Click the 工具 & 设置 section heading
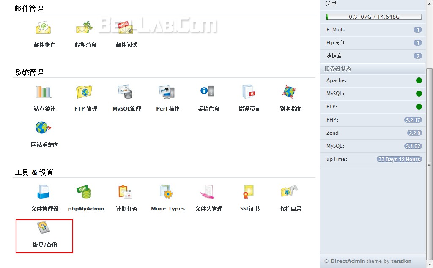Viewport: 433px width, 268px height. 34,172
